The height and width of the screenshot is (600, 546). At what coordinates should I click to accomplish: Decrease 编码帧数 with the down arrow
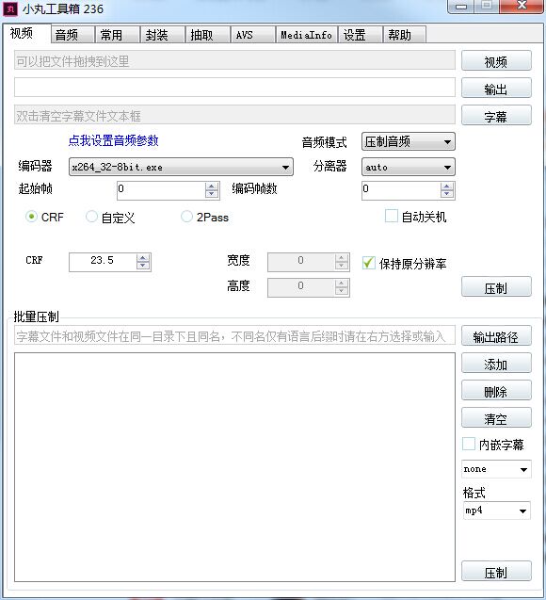coord(447,194)
